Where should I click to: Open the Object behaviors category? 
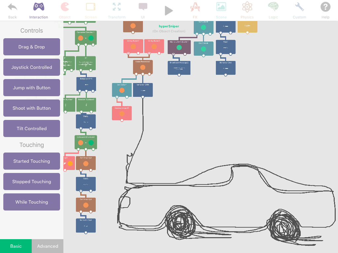(x=65, y=10)
